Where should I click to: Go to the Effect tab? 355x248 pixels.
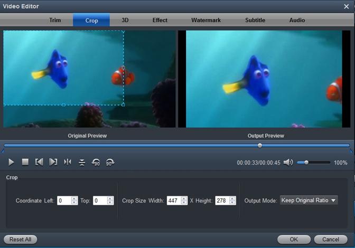[x=160, y=20]
